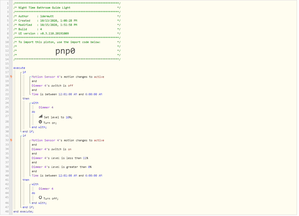Click the Created date comment line
This screenshot has height=216, width=299.
[x=67, y=21]
